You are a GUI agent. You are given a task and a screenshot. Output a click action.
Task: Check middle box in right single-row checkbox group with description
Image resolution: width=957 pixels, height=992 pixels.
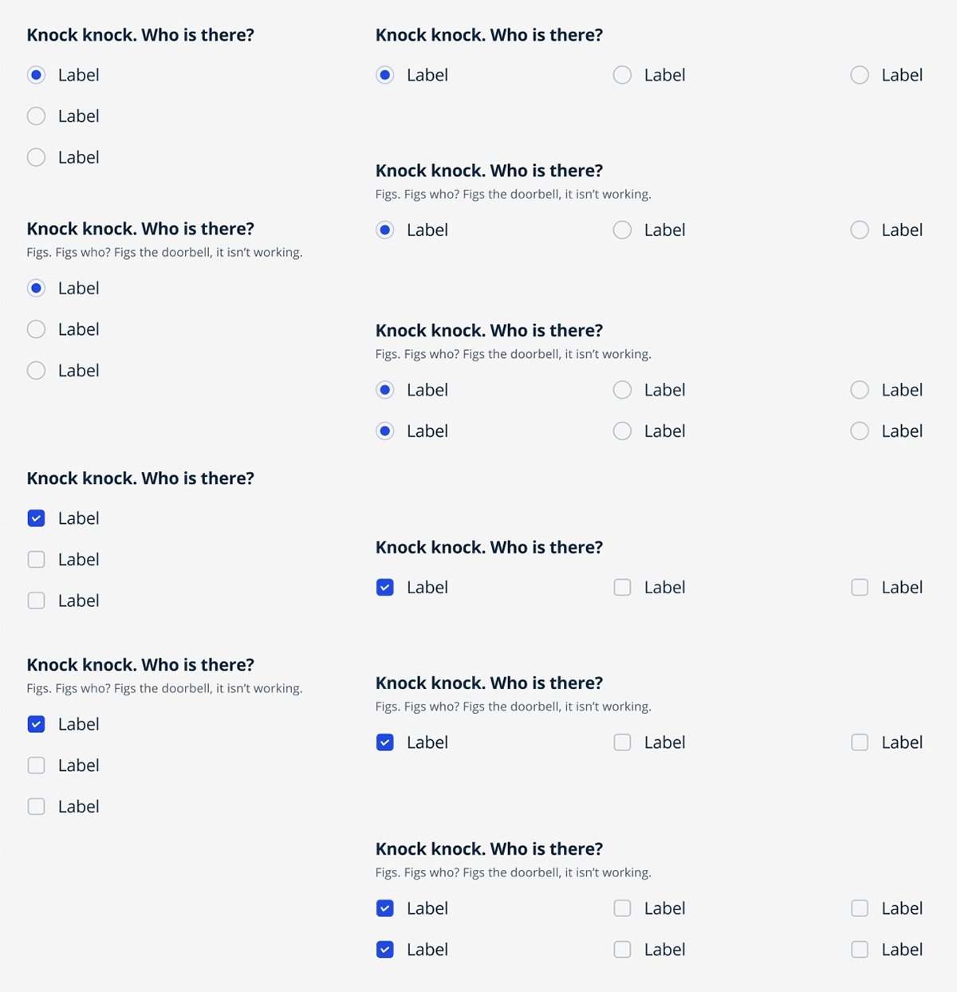click(x=622, y=742)
